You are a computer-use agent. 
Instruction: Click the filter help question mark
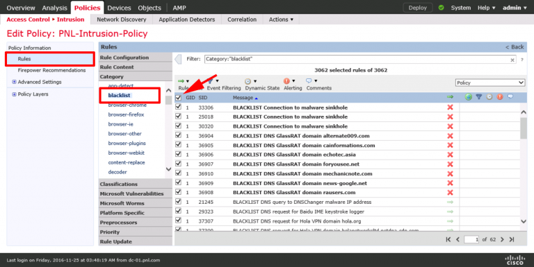[522, 60]
